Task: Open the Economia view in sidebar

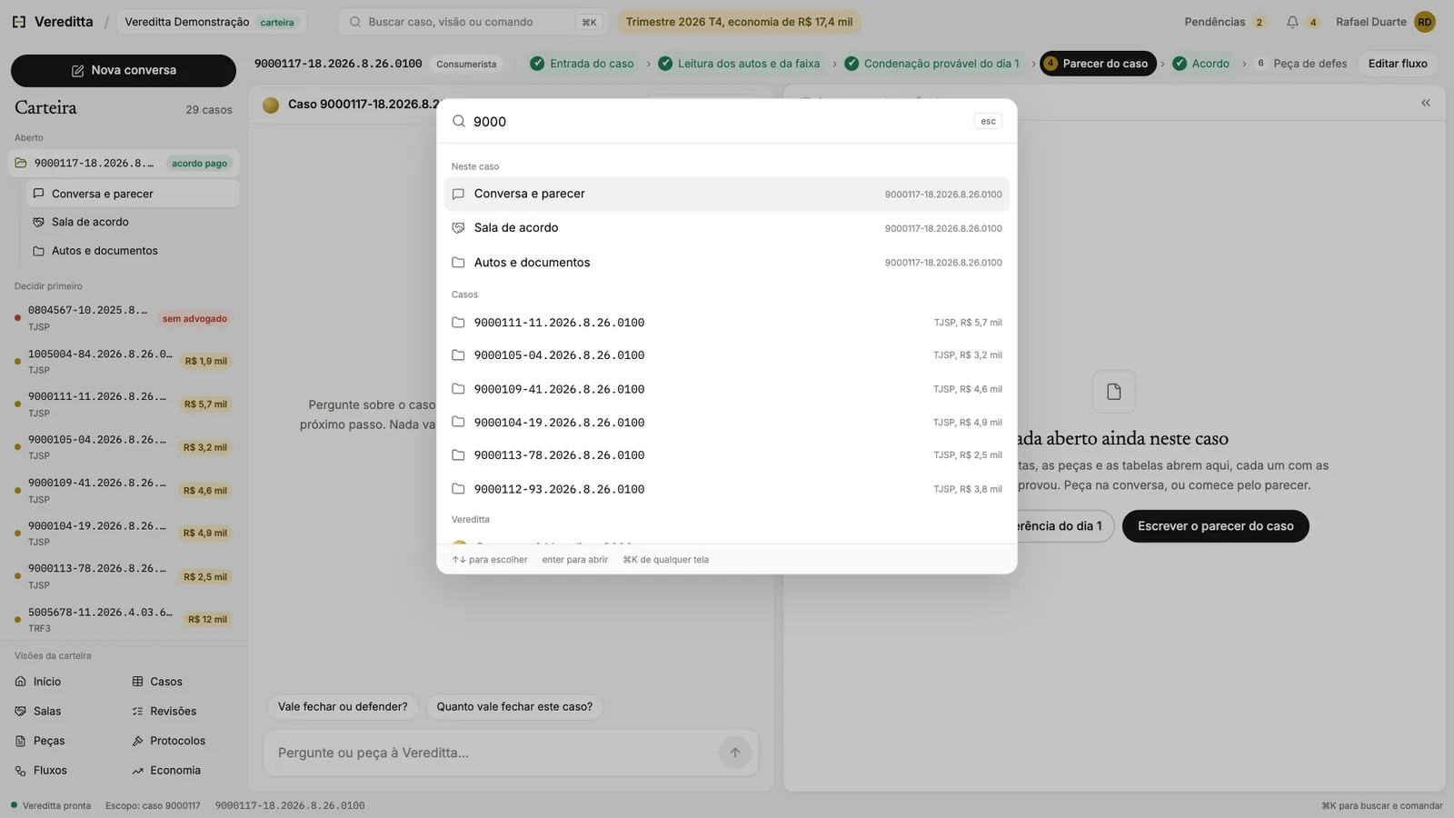Action: click(x=166, y=771)
